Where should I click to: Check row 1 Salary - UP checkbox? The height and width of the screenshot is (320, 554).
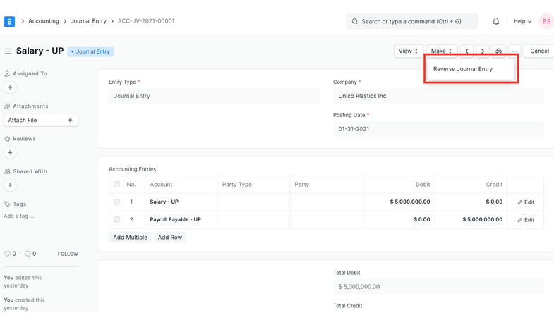[x=116, y=202]
